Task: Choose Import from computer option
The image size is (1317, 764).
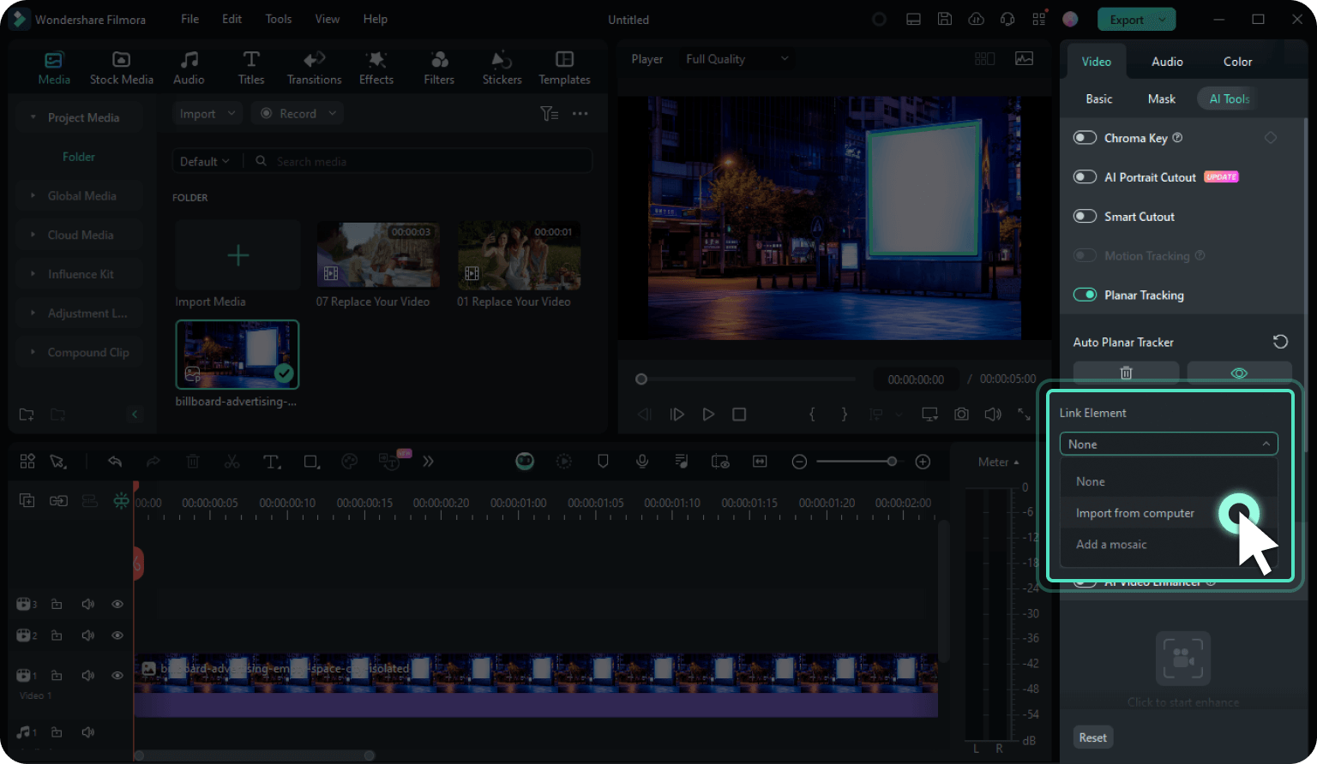Action: click(1169, 513)
